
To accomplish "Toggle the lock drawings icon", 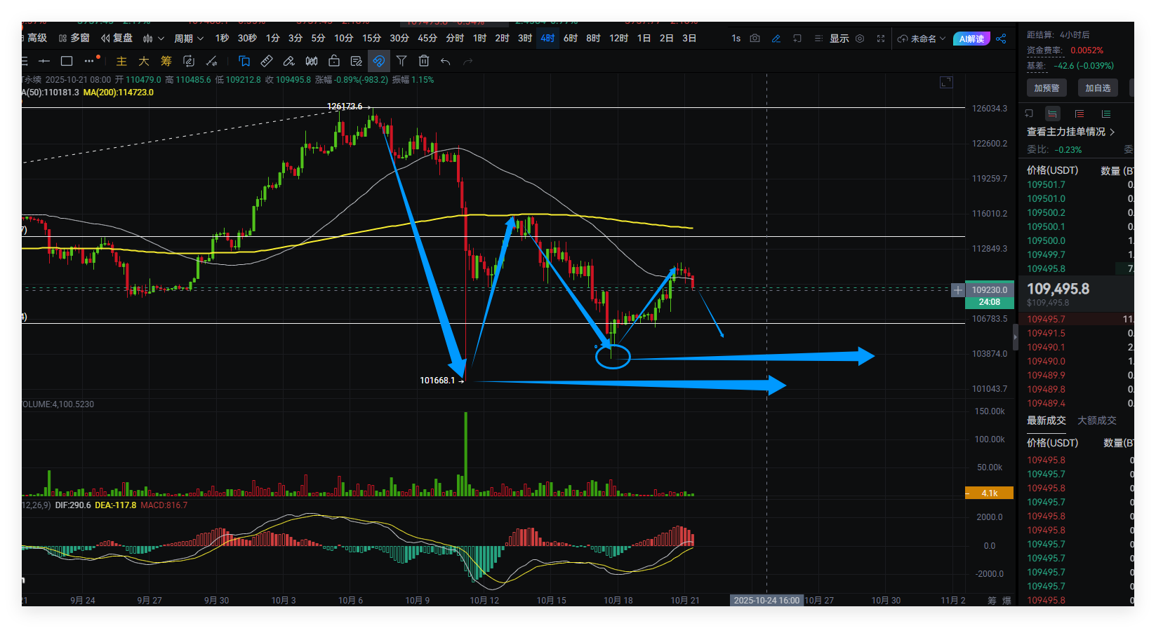I will pos(334,61).
